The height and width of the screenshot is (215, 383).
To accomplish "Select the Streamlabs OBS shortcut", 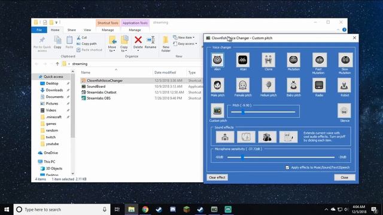I will 98,98.
